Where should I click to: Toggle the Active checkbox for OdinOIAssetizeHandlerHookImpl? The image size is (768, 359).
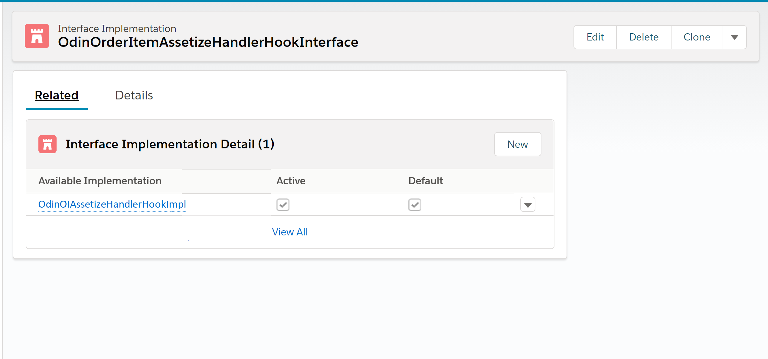283,205
